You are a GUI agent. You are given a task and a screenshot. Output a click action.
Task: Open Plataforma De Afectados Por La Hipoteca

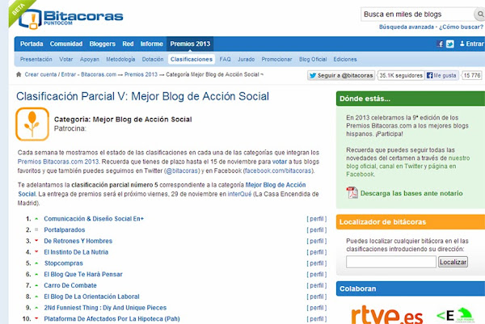112,318
